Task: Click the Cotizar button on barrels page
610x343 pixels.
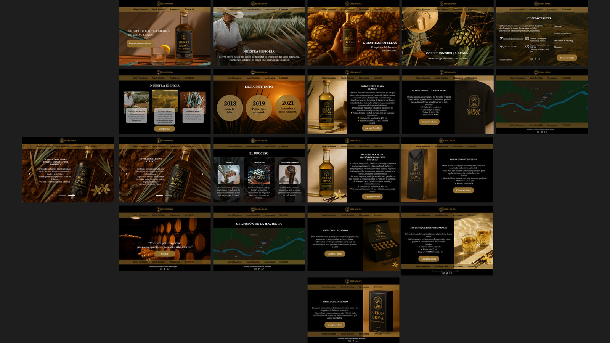Action: point(165,254)
